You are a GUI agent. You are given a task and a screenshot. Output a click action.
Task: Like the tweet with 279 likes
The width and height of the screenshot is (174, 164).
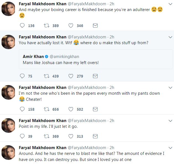[71, 76]
